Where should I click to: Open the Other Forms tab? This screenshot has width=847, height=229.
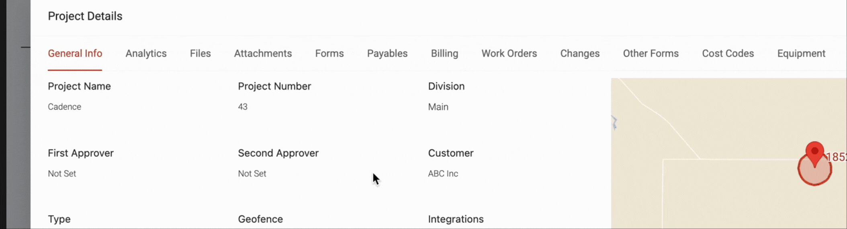tap(651, 53)
